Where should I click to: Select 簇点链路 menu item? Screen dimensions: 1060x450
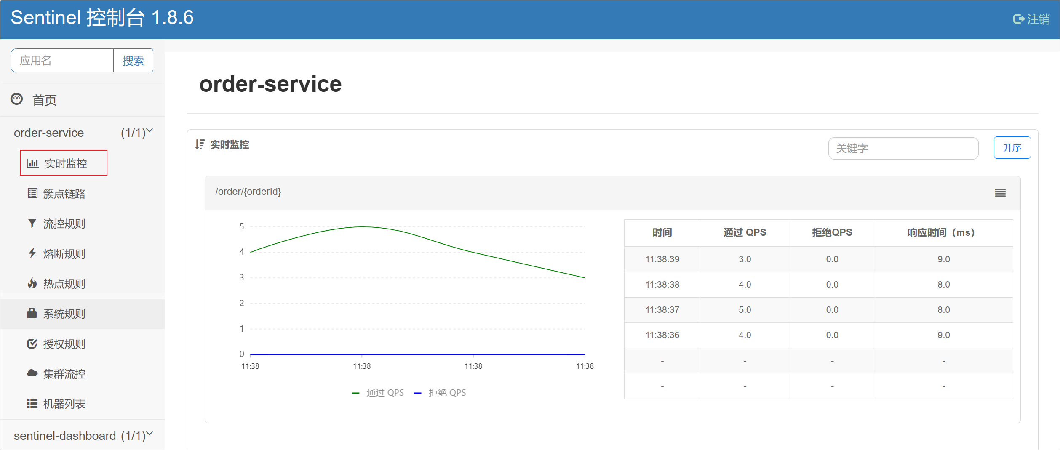point(64,194)
